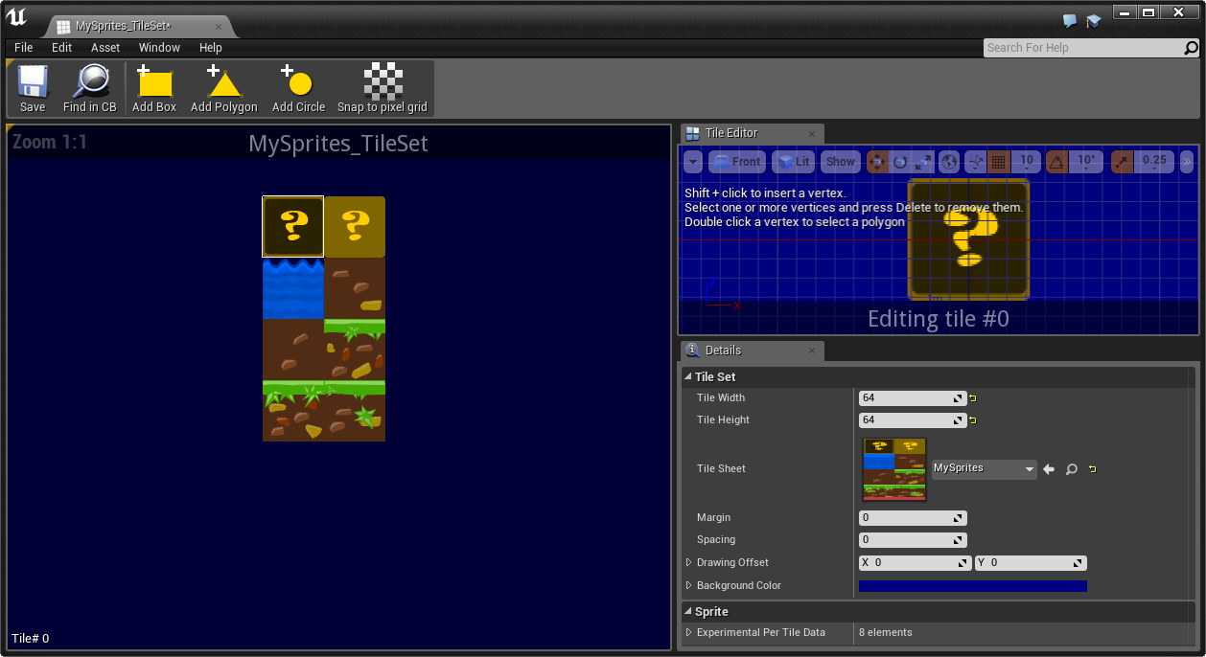The height and width of the screenshot is (657, 1206).
Task: Click the Tile Sheet thumbnail
Action: (x=894, y=469)
